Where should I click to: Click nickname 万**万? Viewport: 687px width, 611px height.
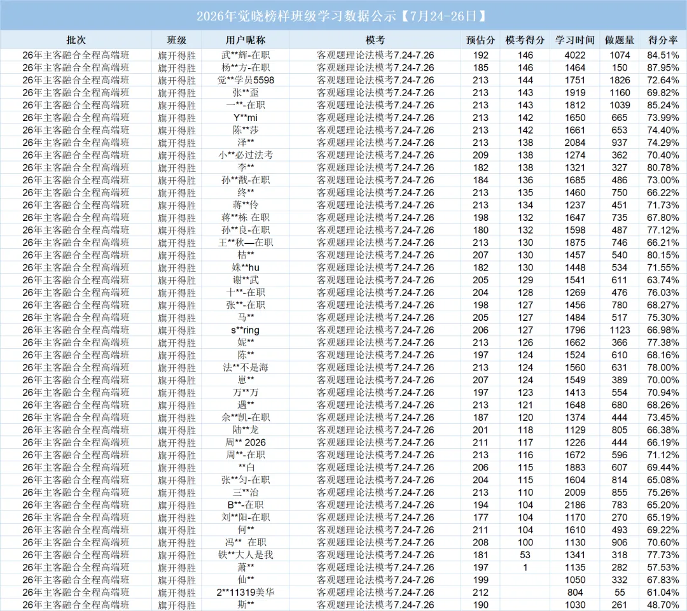point(246,392)
